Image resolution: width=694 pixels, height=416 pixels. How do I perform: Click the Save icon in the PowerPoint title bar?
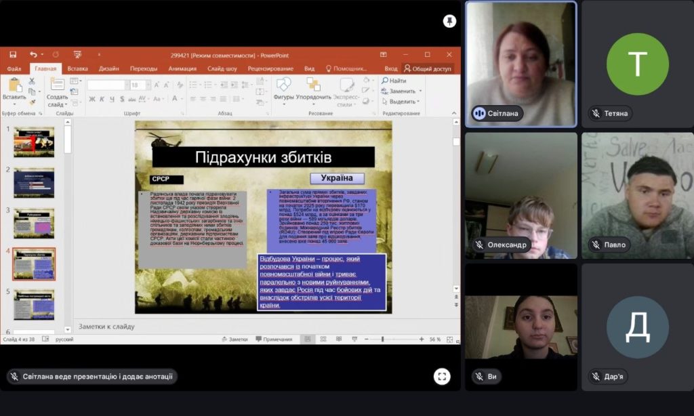[x=13, y=54]
